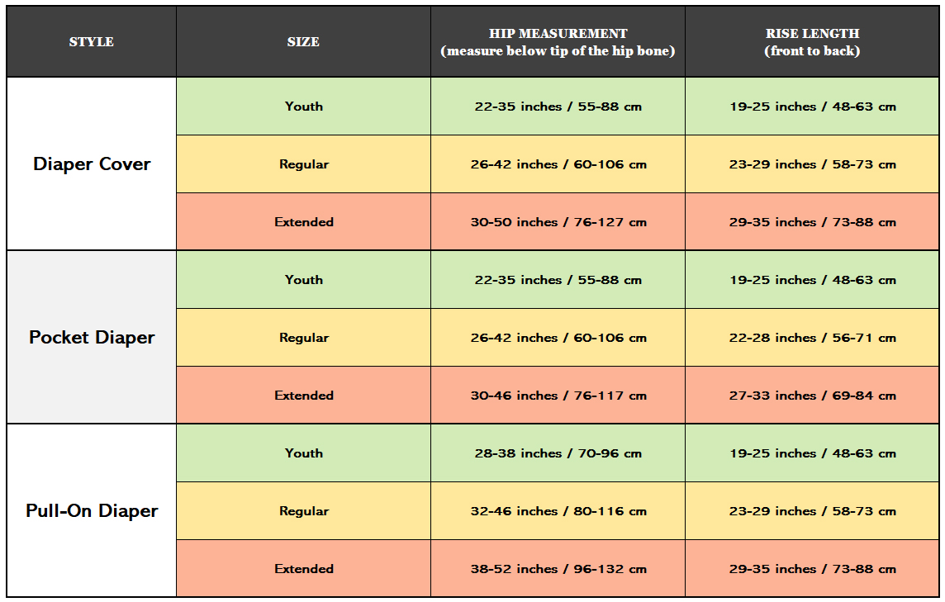The height and width of the screenshot is (602, 945).
Task: Click the Diaper Cover style cell
Action: 92,164
